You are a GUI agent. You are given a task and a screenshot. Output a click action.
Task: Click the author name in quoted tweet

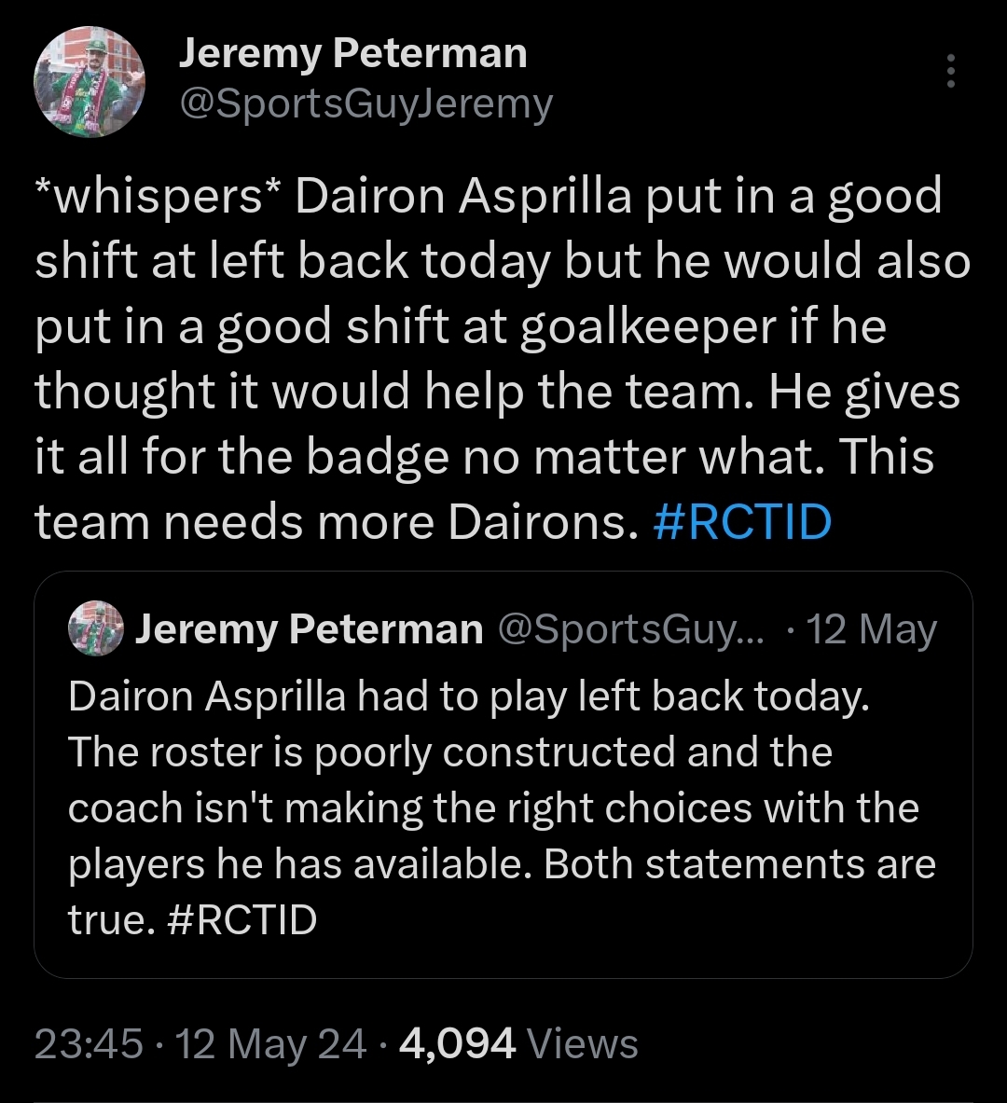tap(309, 630)
